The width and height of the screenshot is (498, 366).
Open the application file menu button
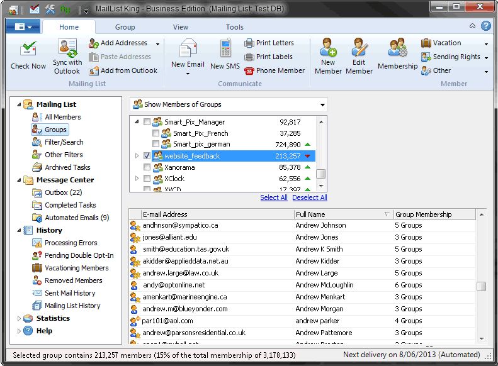(23, 26)
